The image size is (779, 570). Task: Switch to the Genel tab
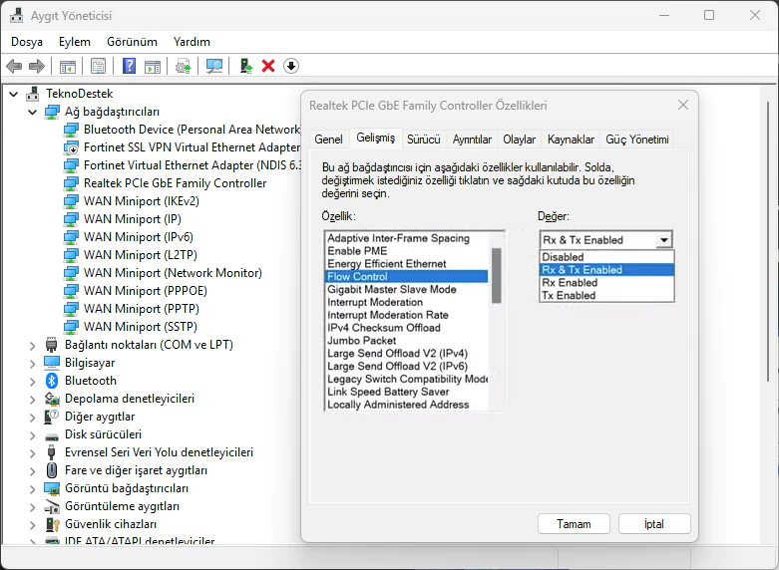click(328, 140)
